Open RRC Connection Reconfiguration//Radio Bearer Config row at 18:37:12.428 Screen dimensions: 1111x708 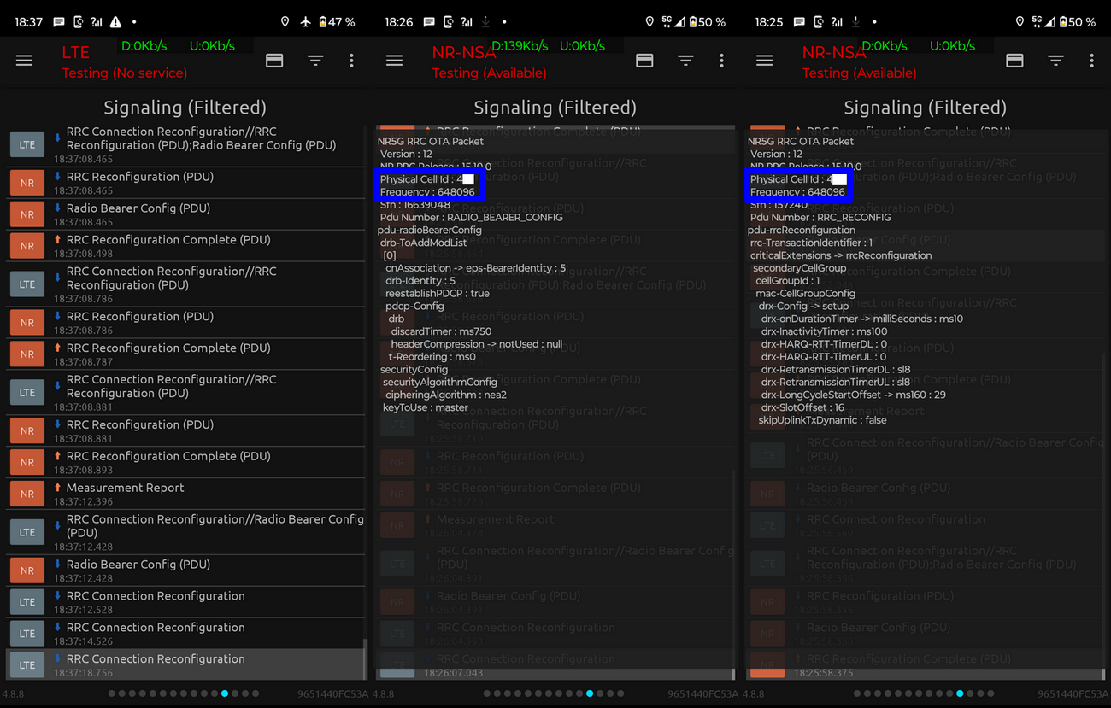(x=185, y=532)
